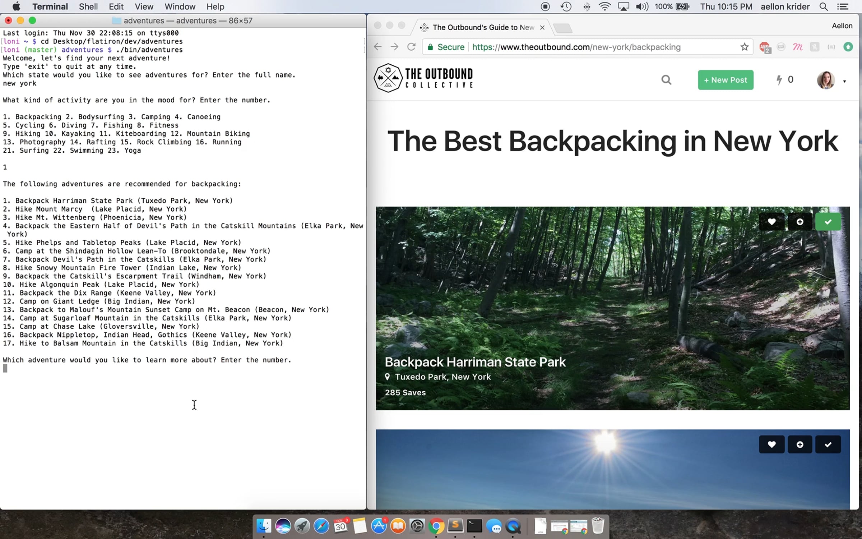
Task: Click the battery status icon
Action: (x=682, y=6)
